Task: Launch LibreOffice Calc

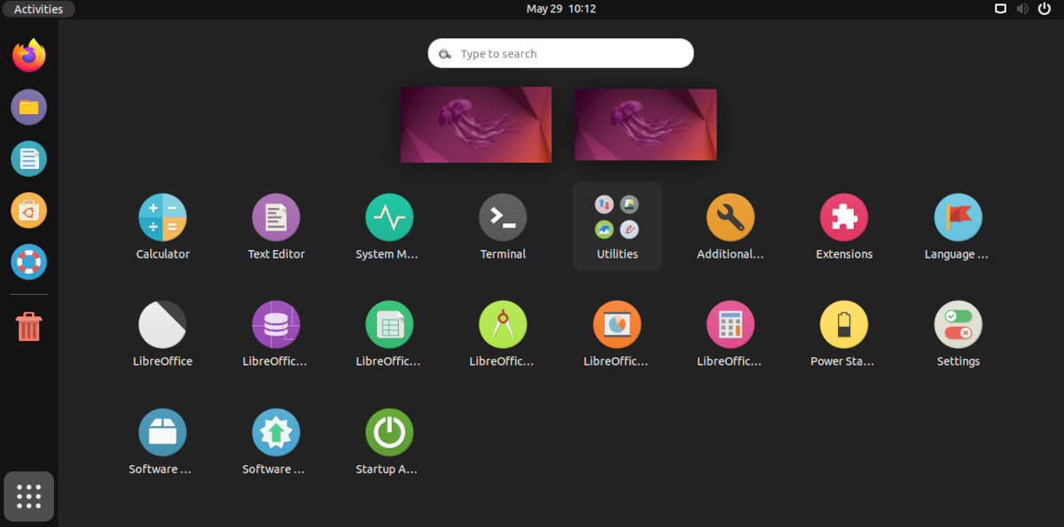Action: tap(389, 324)
